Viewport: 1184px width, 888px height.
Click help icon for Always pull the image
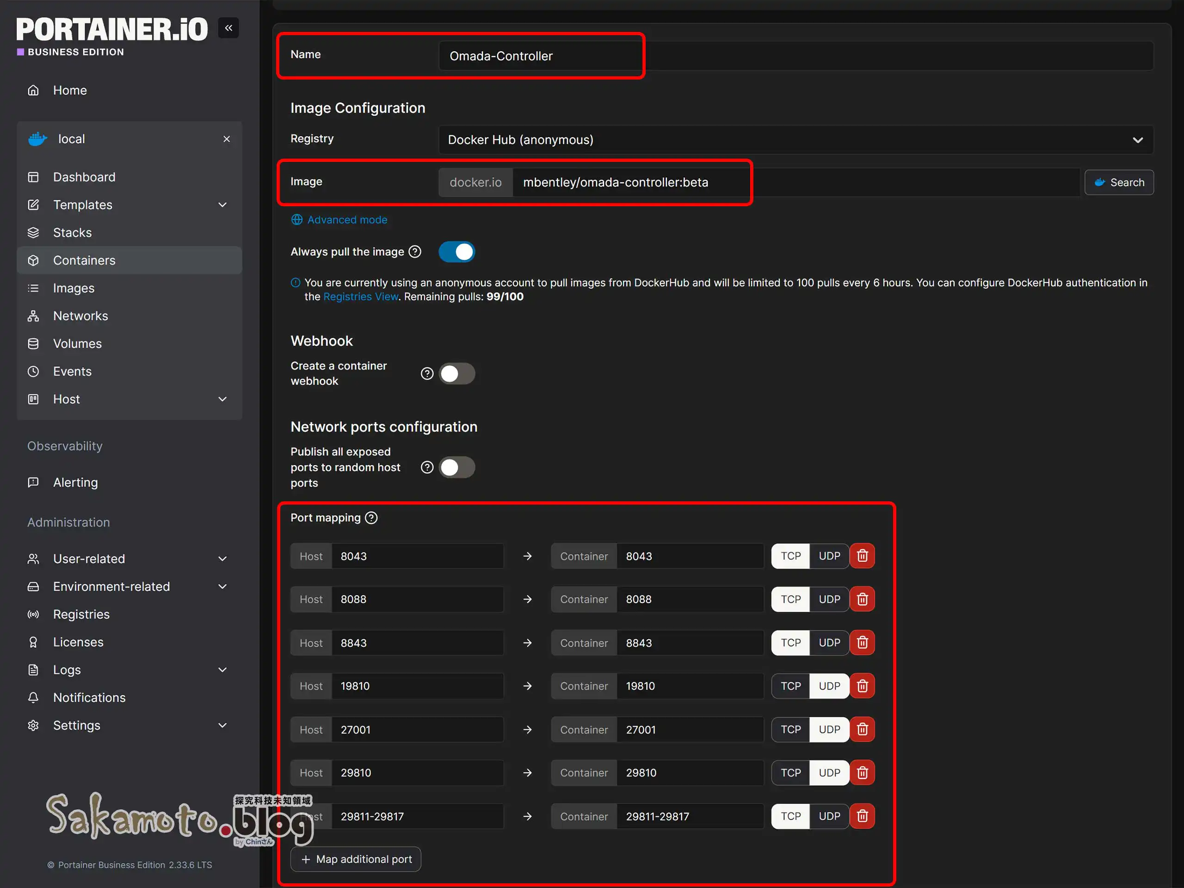click(x=415, y=252)
